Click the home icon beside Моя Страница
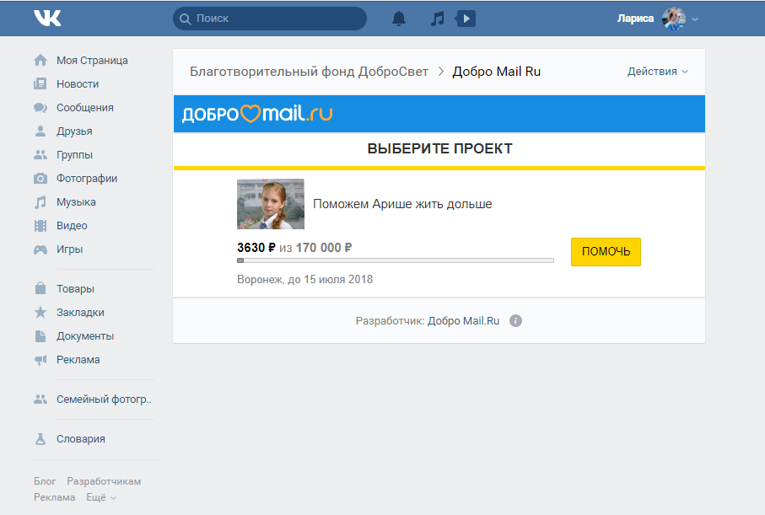Image resolution: width=765 pixels, height=515 pixels. click(40, 60)
